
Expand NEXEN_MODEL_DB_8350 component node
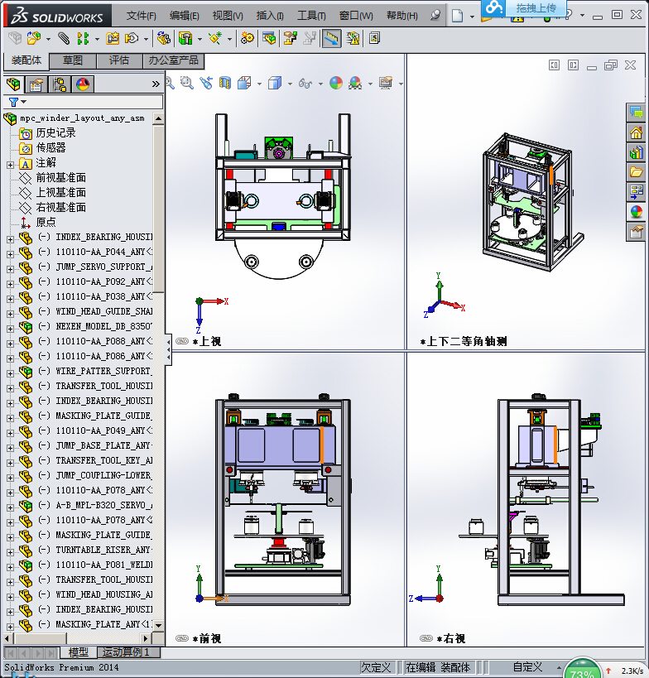[x=10, y=329]
